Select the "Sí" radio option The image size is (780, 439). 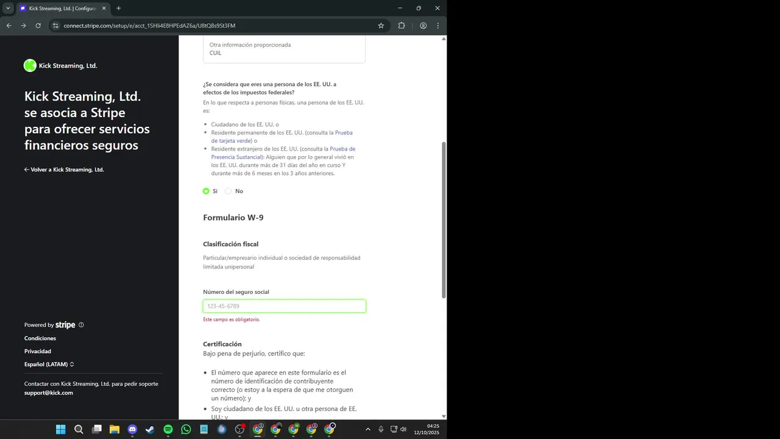pos(206,191)
